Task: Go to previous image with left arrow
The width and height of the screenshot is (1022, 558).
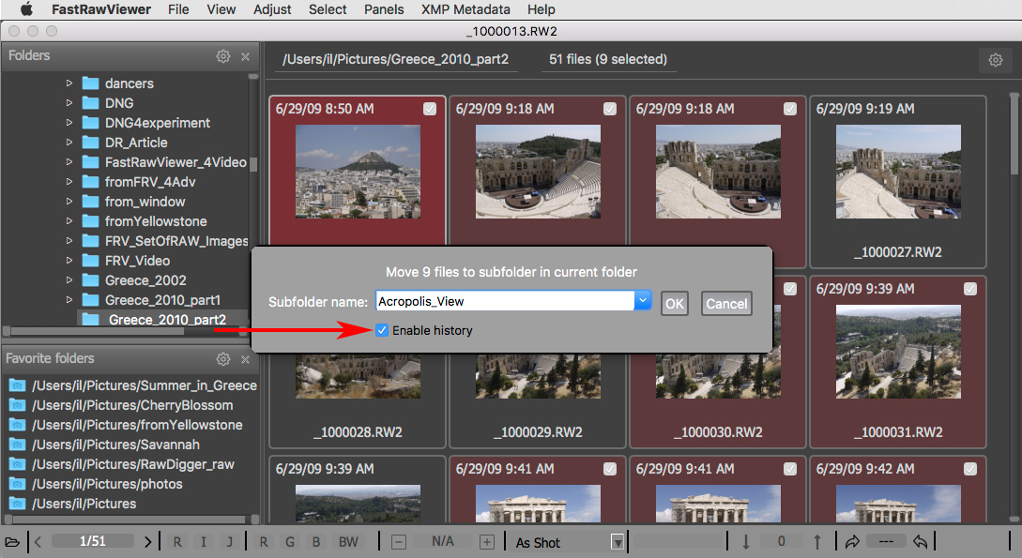Action: point(38,542)
